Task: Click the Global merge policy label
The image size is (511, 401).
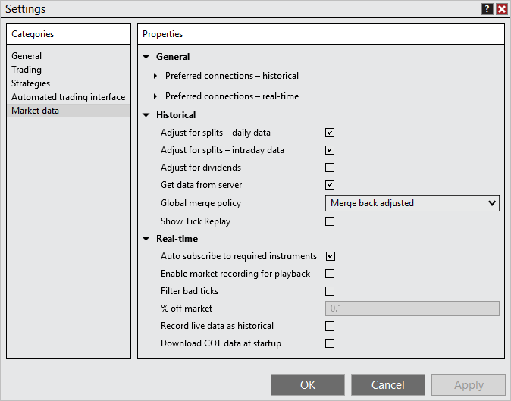Action: (201, 203)
